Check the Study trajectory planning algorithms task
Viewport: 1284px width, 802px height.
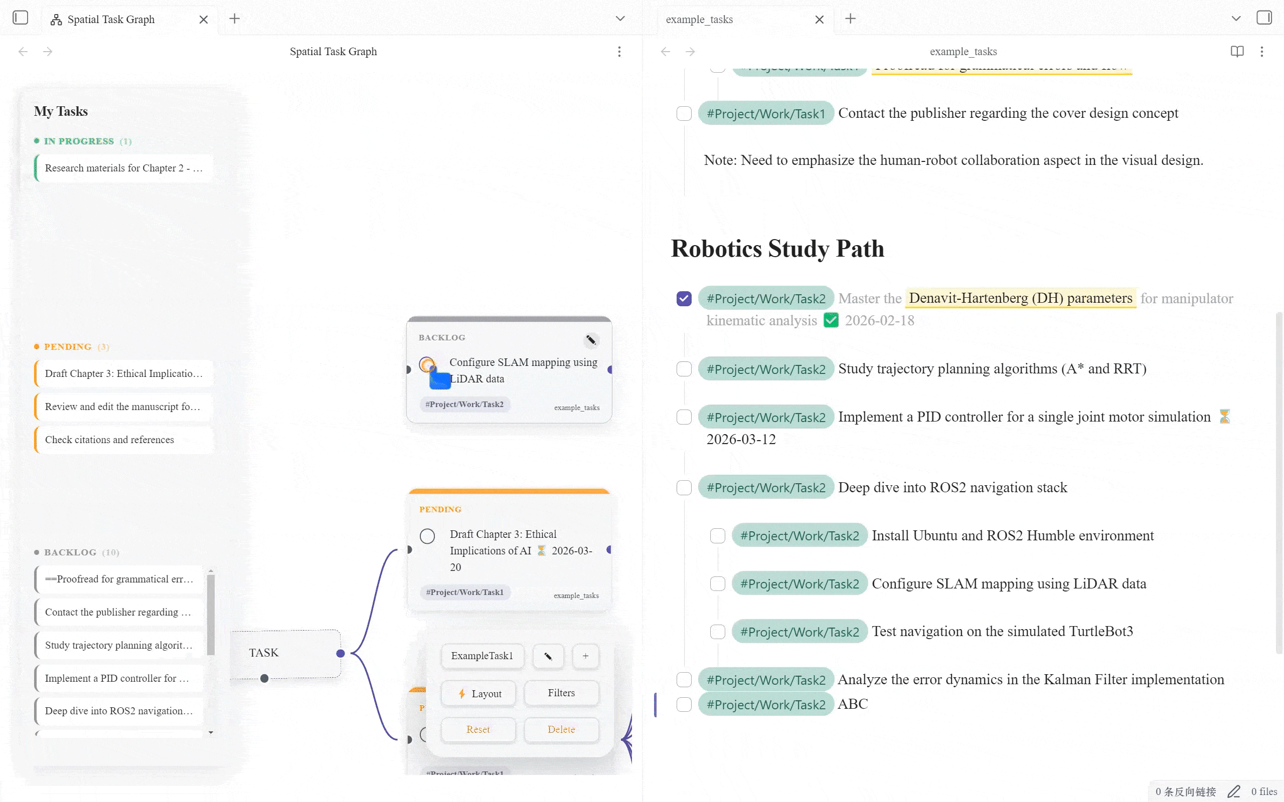tap(684, 369)
